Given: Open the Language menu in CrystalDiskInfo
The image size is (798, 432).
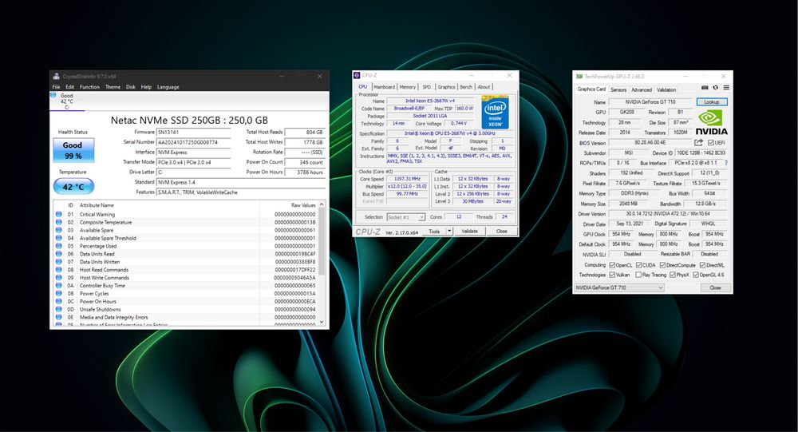Looking at the screenshot, I should coord(168,87).
